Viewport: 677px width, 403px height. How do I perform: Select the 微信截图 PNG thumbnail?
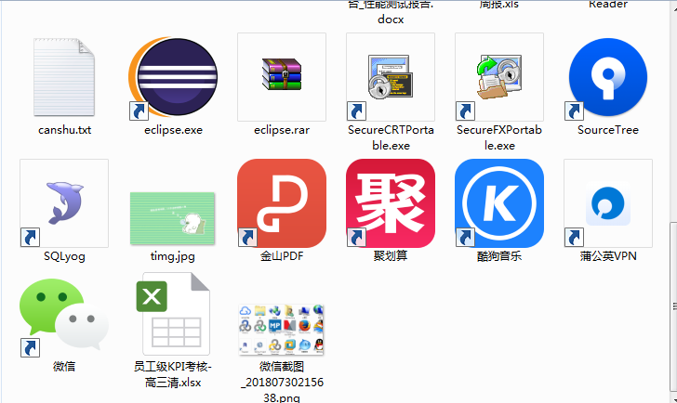tap(282, 330)
